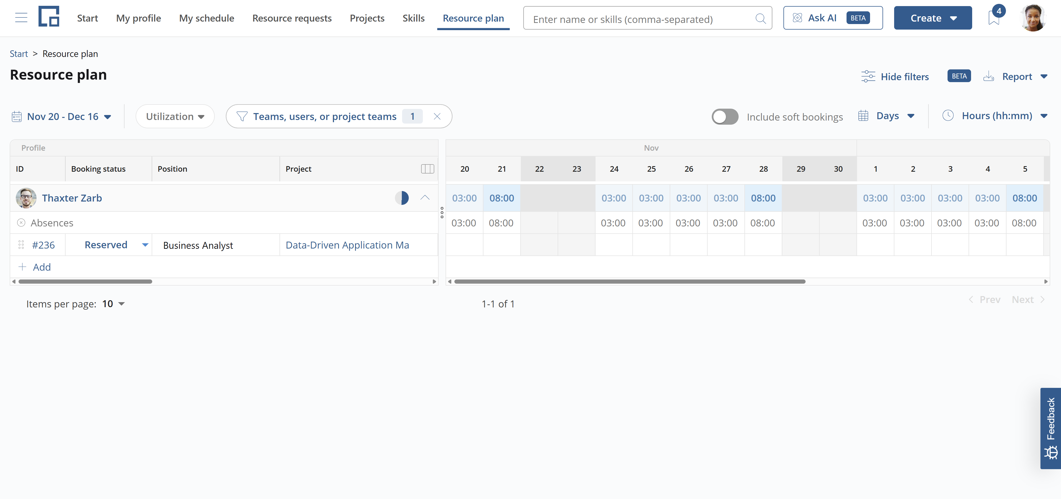Image resolution: width=1061 pixels, height=499 pixels.
Task: Click the profile table horizontal scrollbar
Action: (x=85, y=281)
